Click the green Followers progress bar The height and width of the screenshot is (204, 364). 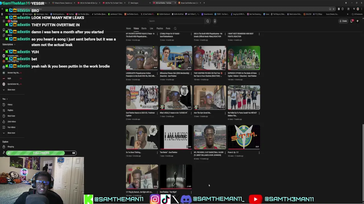[x=41, y=153]
